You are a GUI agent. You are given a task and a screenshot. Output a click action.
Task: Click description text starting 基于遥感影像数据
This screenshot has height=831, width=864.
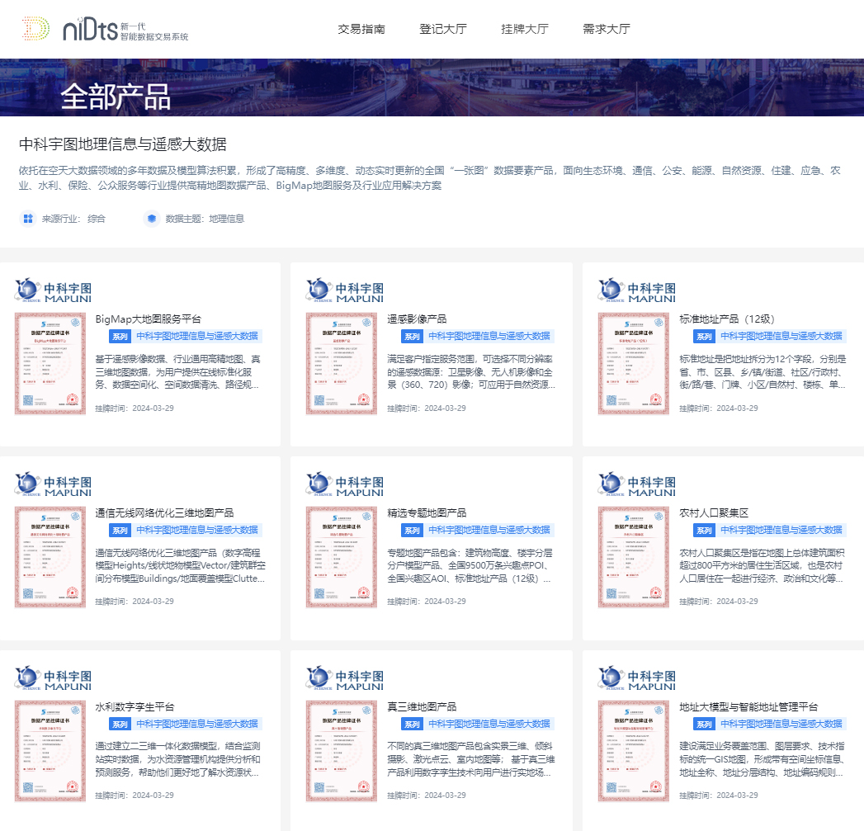point(178,372)
